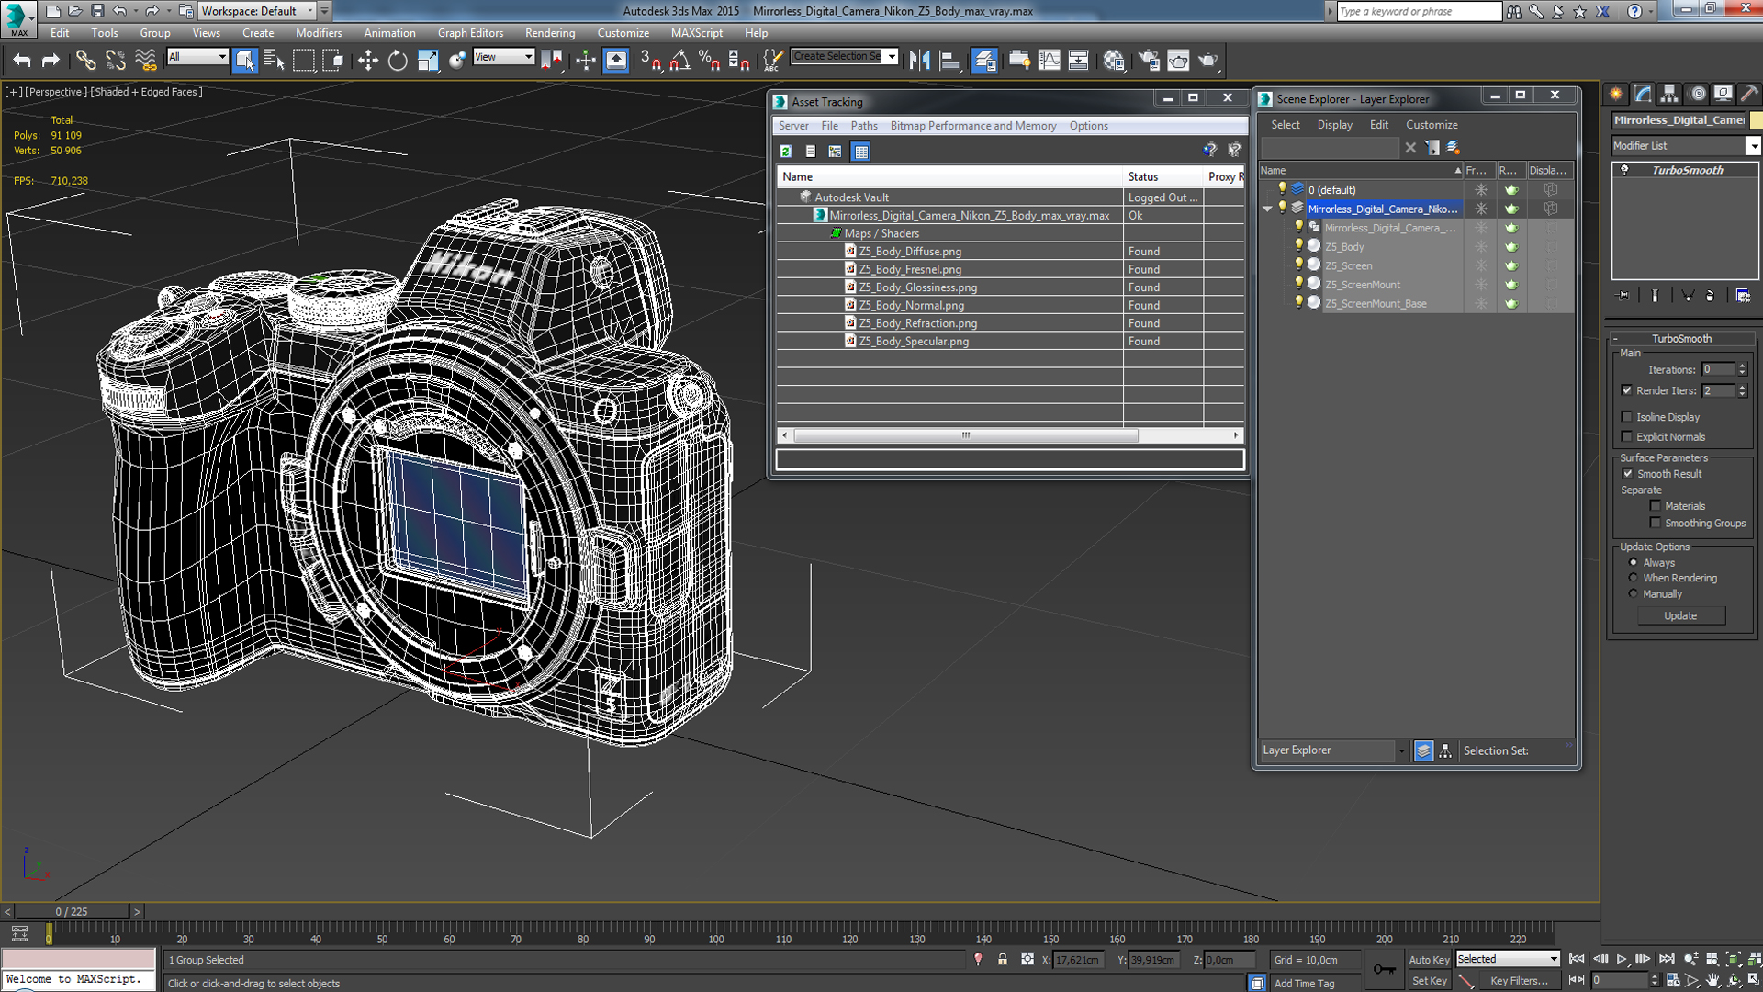
Task: Open the Modifier List dropdown
Action: tap(1686, 146)
